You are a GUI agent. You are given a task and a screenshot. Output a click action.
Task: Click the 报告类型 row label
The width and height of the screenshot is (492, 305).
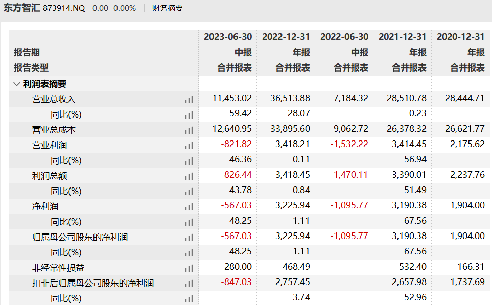[31, 67]
